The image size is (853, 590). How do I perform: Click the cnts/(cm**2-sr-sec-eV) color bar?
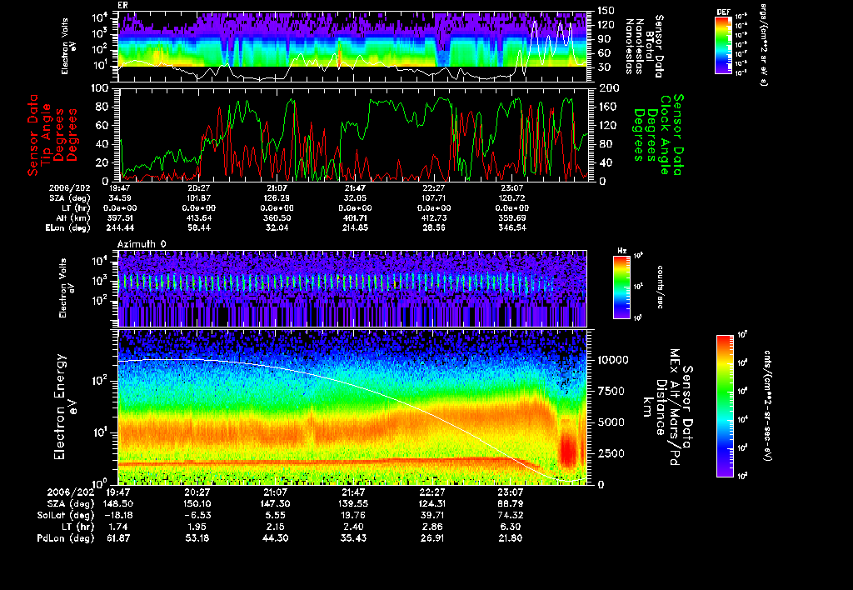pyautogui.click(x=726, y=406)
